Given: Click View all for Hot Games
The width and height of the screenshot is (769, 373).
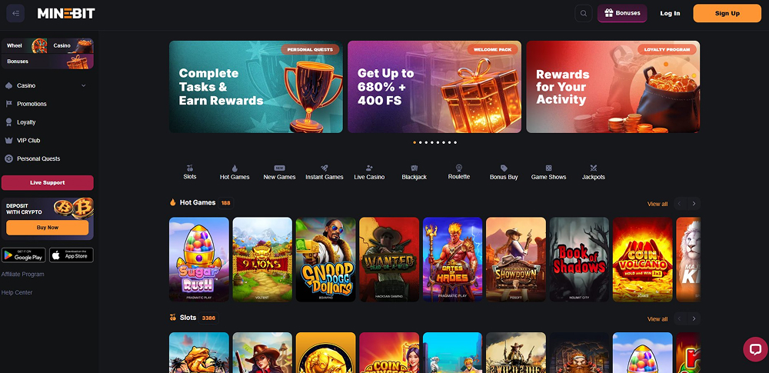Looking at the screenshot, I should coord(657,204).
